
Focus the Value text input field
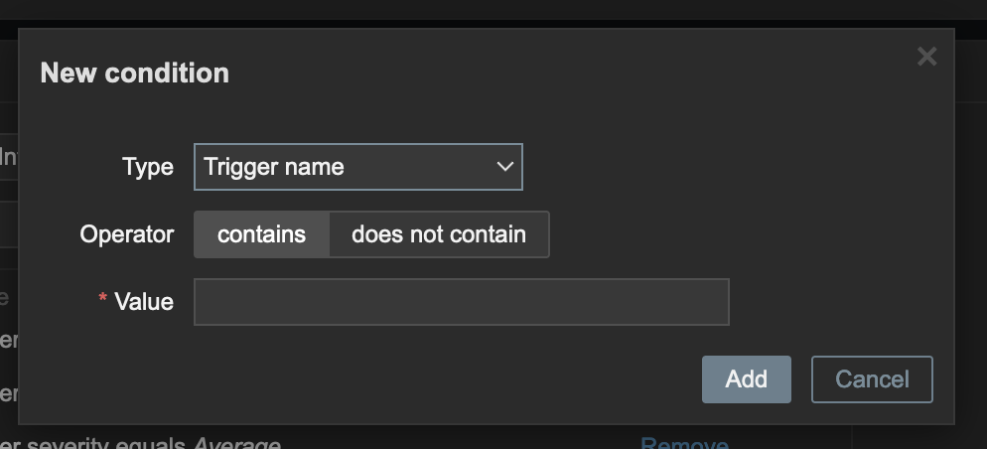[461, 302]
